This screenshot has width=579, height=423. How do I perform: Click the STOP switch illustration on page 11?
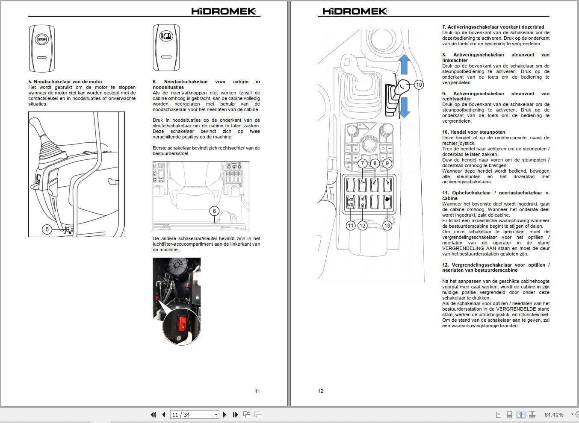pos(42,48)
